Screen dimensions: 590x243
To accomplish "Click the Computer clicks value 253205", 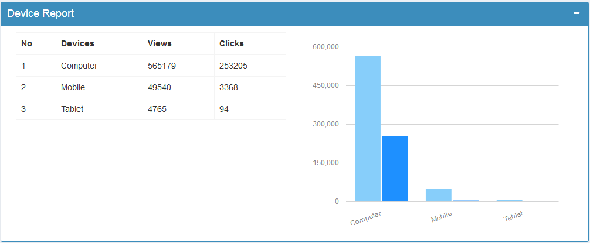I will pyautogui.click(x=233, y=66).
